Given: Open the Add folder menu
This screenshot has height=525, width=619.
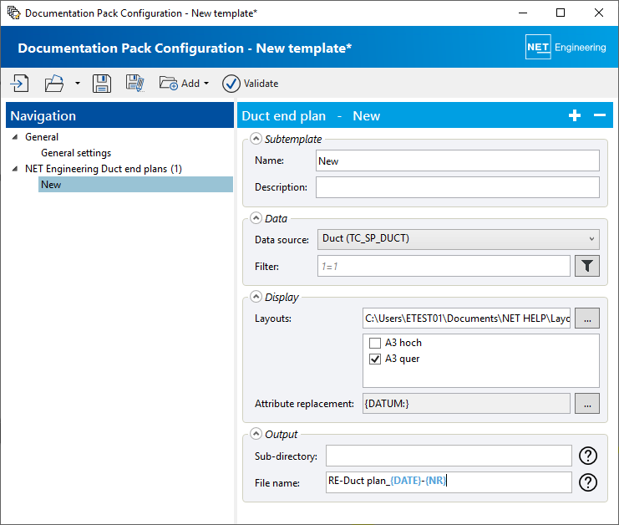Looking at the screenshot, I should pos(184,84).
